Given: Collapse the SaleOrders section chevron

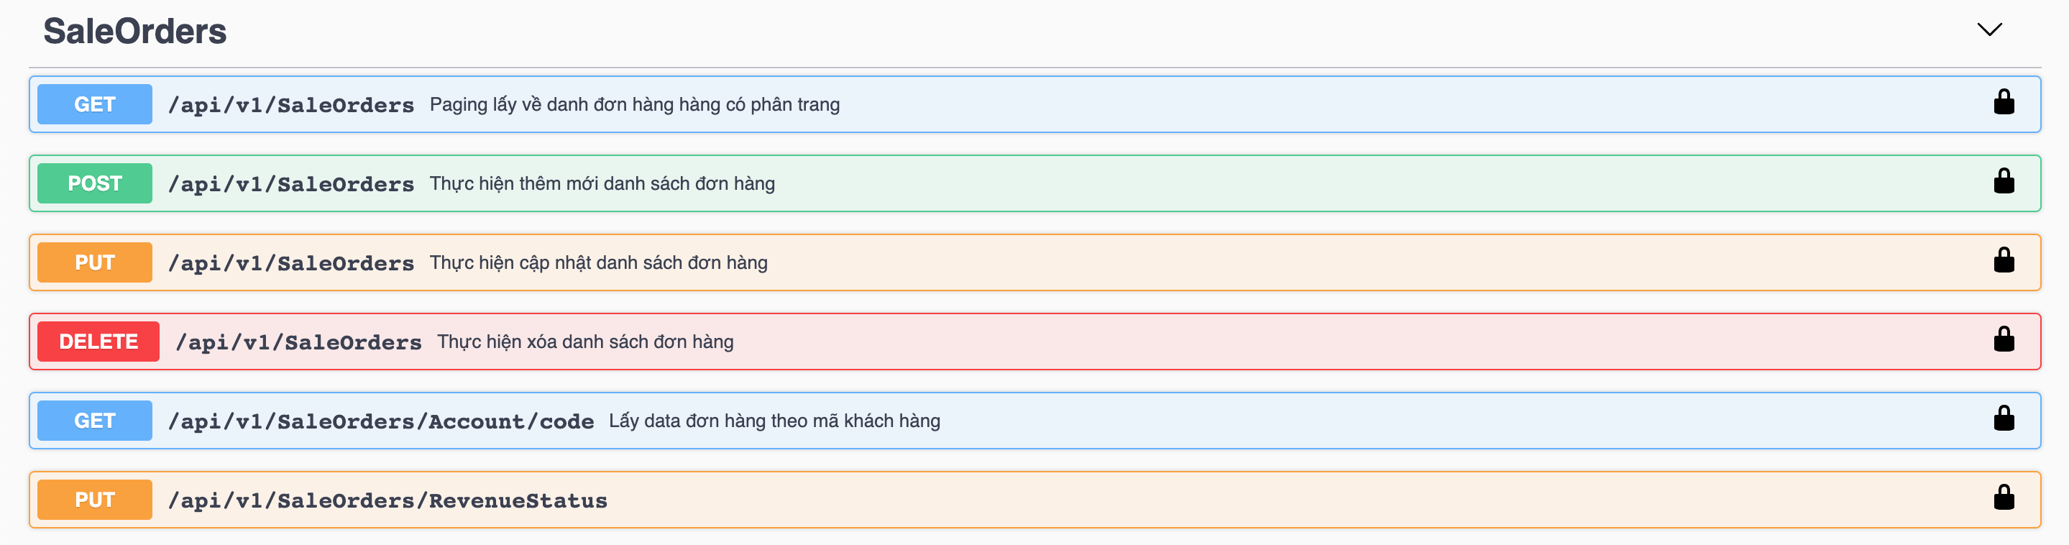Looking at the screenshot, I should point(1988,29).
